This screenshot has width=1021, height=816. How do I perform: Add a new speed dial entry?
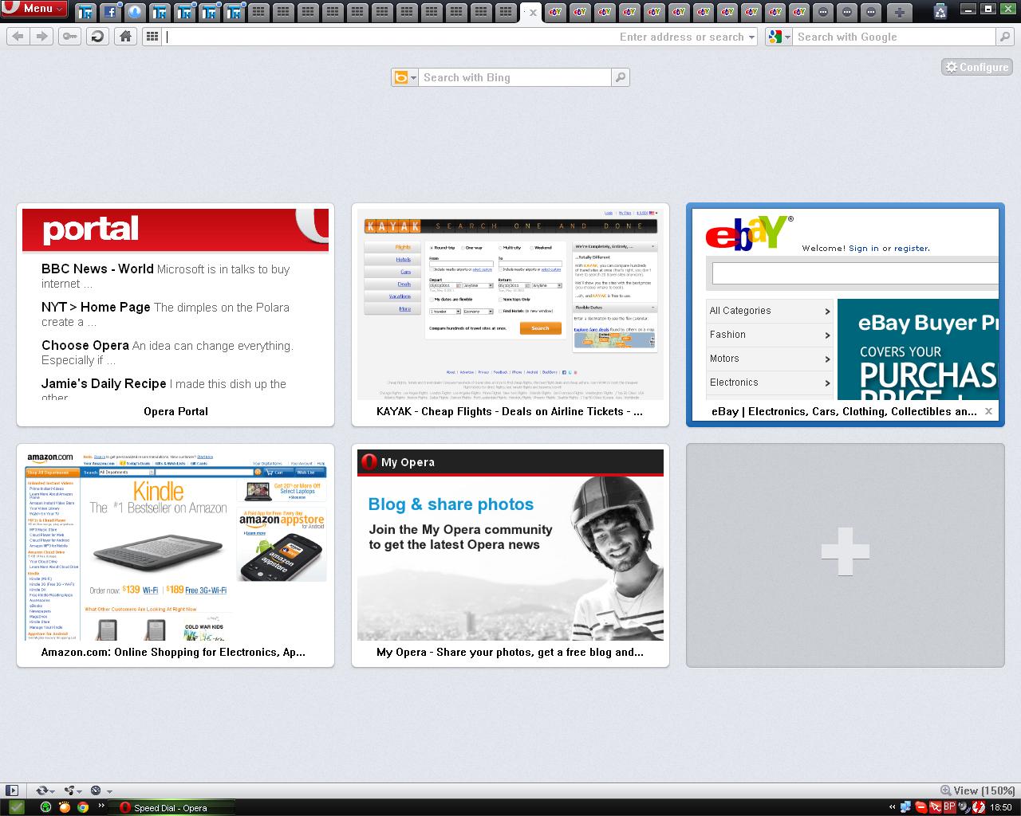coord(845,555)
